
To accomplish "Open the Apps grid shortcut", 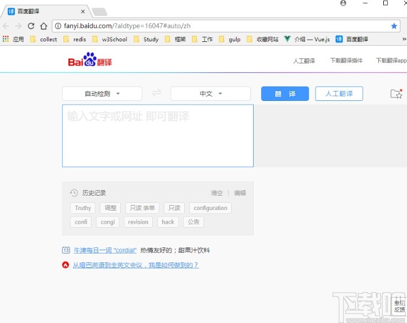I will pos(6,39).
